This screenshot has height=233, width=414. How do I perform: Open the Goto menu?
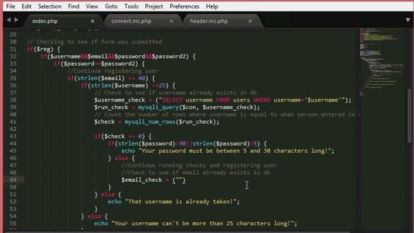pyautogui.click(x=111, y=6)
